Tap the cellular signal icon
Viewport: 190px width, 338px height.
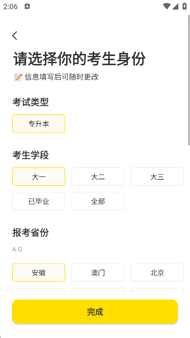[x=175, y=7]
